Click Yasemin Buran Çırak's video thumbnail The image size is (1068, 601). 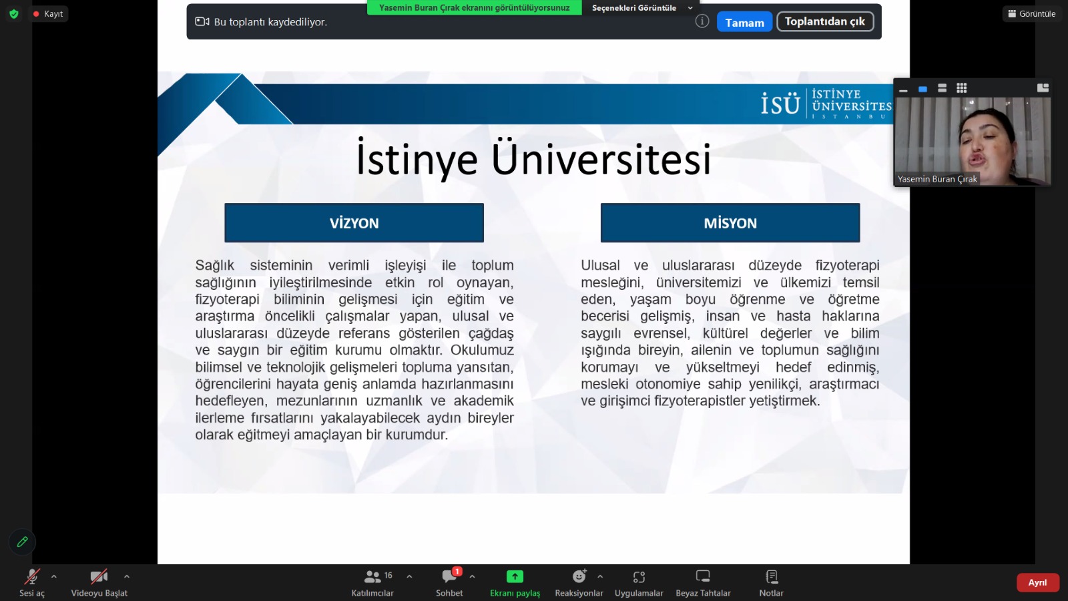point(973,140)
